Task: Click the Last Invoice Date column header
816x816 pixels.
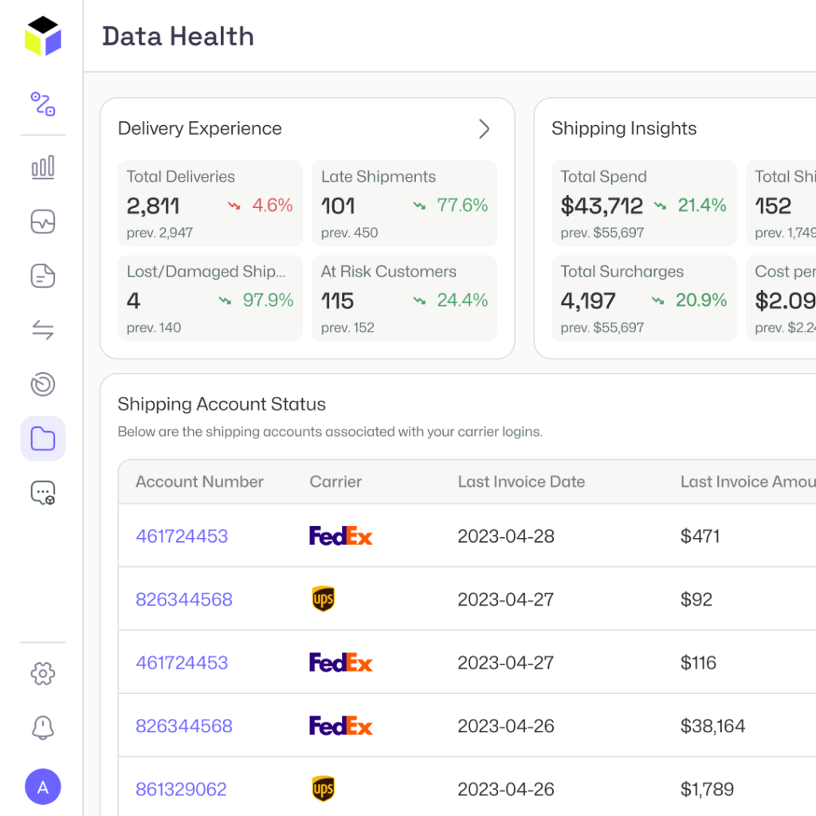Action: tap(521, 481)
